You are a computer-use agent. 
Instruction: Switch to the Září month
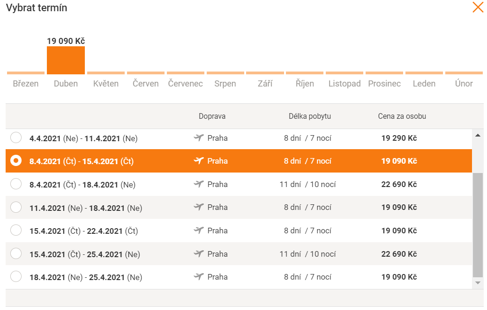tap(265, 84)
